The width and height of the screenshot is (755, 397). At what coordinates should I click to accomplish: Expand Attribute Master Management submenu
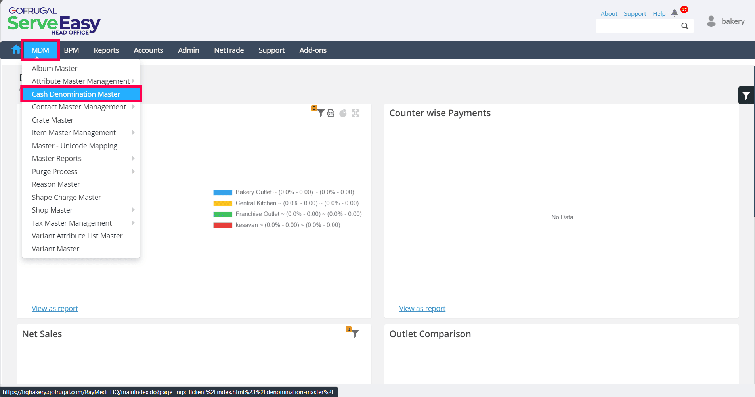[81, 81]
